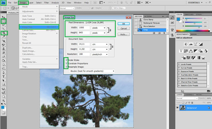
Task: Delete current state in History panel
Action: 164,33
